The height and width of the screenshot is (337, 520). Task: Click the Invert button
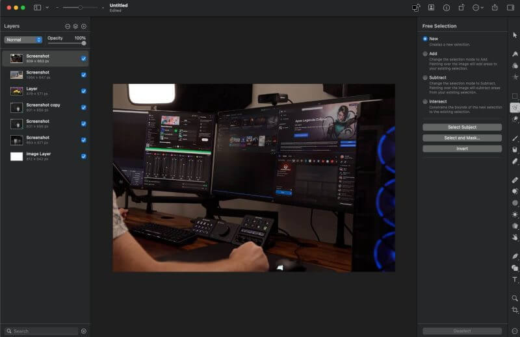tap(462, 149)
